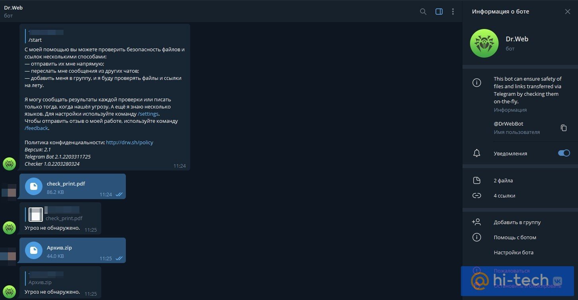Viewport: 578px width, 300px height.
Task: Click the bell notifications icon
Action: [477, 153]
